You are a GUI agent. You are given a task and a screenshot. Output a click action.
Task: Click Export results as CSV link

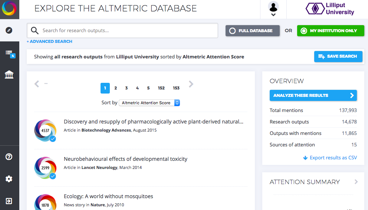point(330,157)
